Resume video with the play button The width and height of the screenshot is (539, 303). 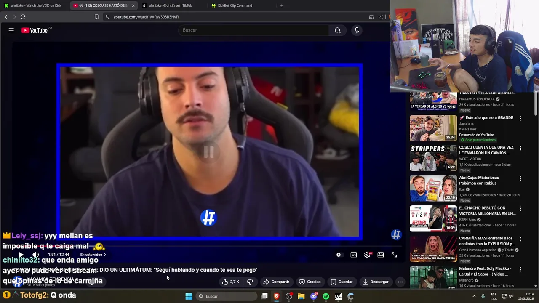pos(21,255)
